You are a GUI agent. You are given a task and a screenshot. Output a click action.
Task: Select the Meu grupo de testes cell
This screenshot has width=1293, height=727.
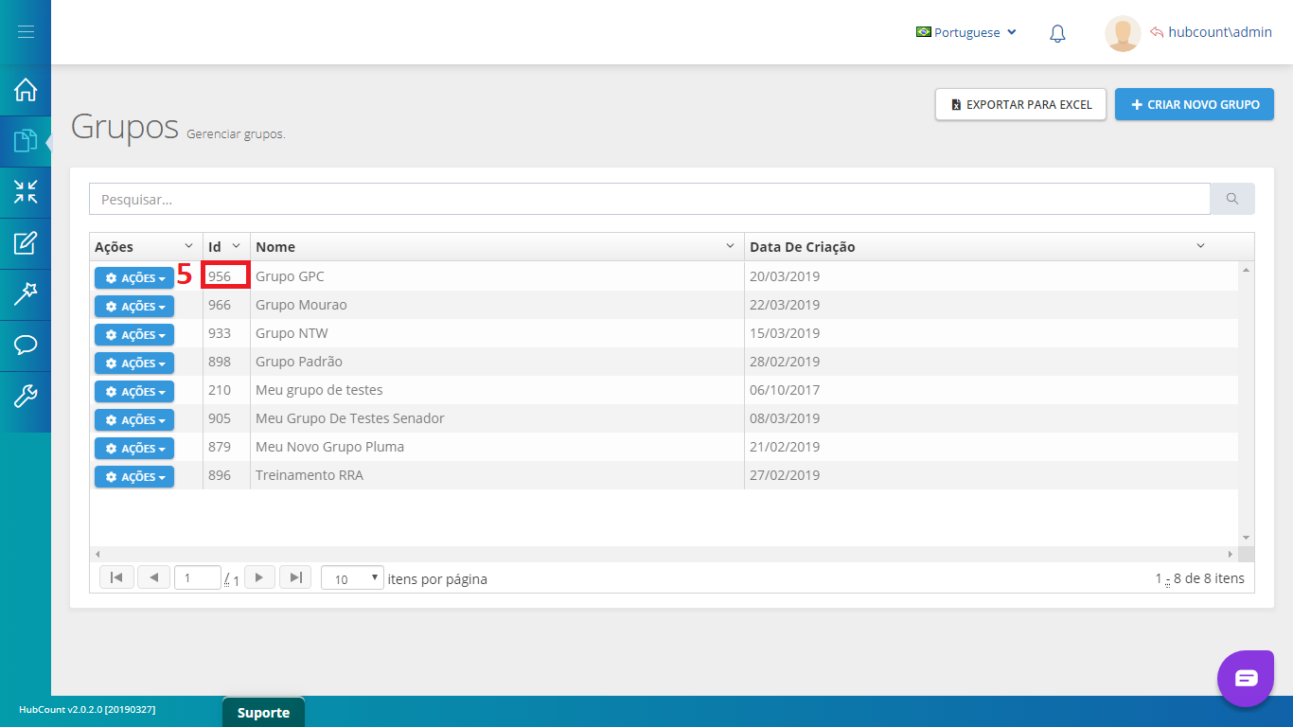[x=497, y=390]
